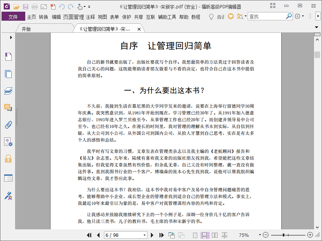Expand the left navigation panel arrow
The width and height of the screenshot is (322, 241).
coord(11,38)
